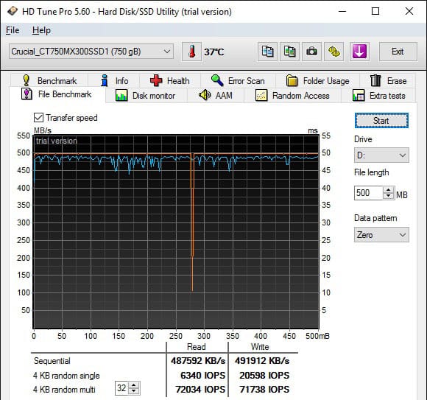Open the Drive D: dropdown
427x400 pixels.
381,155
